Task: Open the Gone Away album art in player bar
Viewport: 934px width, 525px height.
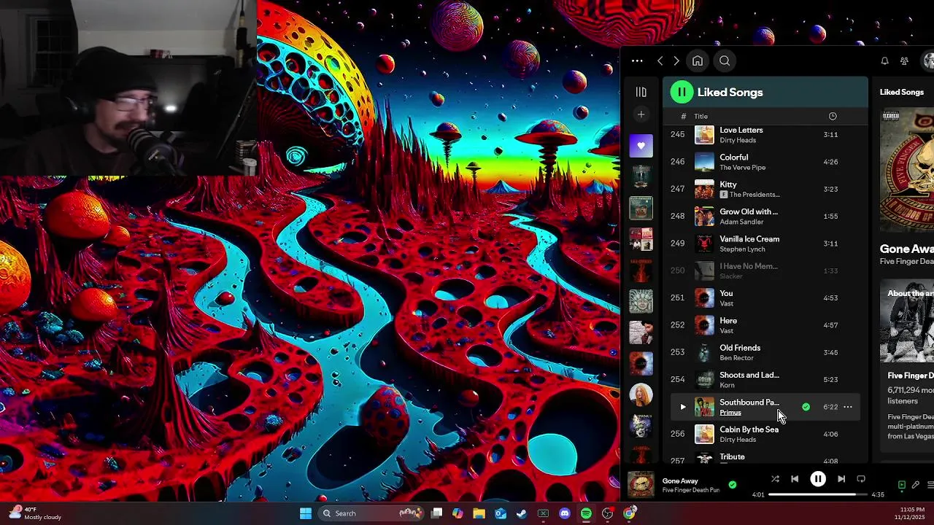Action: coord(641,485)
